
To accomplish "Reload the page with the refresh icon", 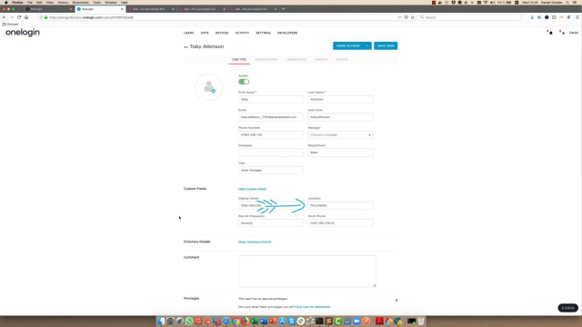I will pyautogui.click(x=19, y=17).
